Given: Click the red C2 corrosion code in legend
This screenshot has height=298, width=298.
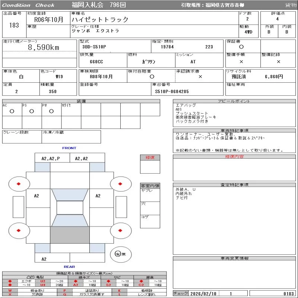Looking at the screenshot, I should point(141,285).
